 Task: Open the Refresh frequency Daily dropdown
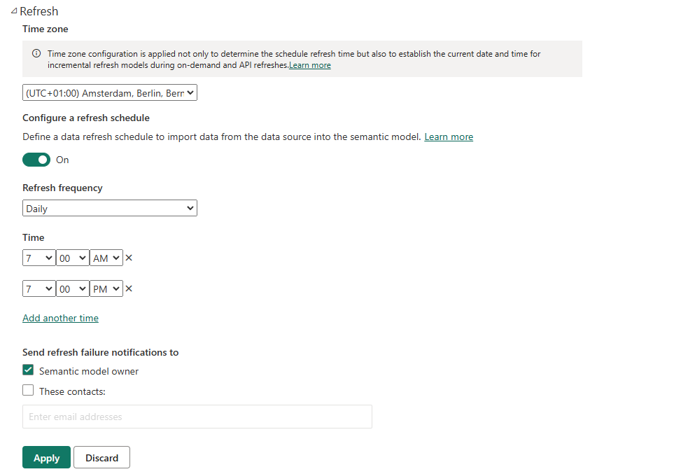pyautogui.click(x=110, y=208)
